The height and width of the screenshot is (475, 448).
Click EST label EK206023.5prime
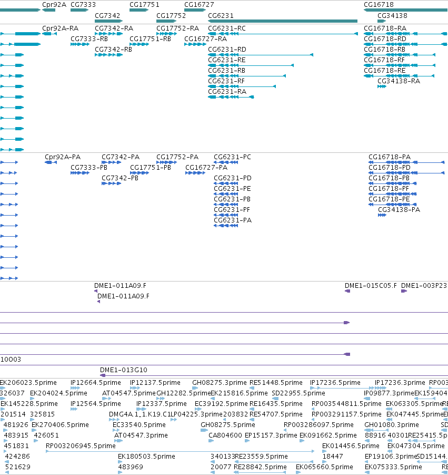point(28,383)
